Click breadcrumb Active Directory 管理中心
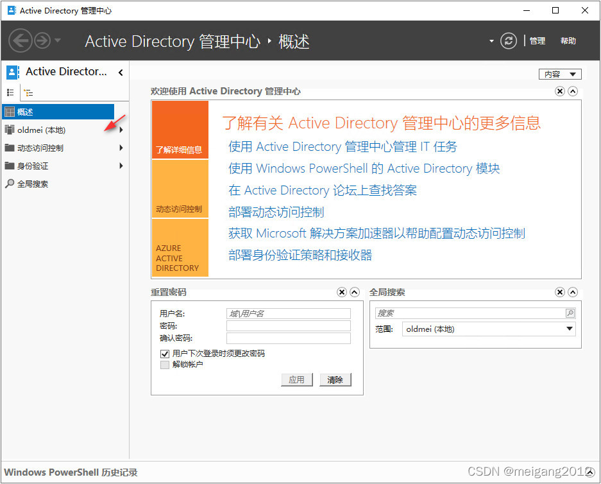Screen dimensions: 601x484 [x=173, y=41]
